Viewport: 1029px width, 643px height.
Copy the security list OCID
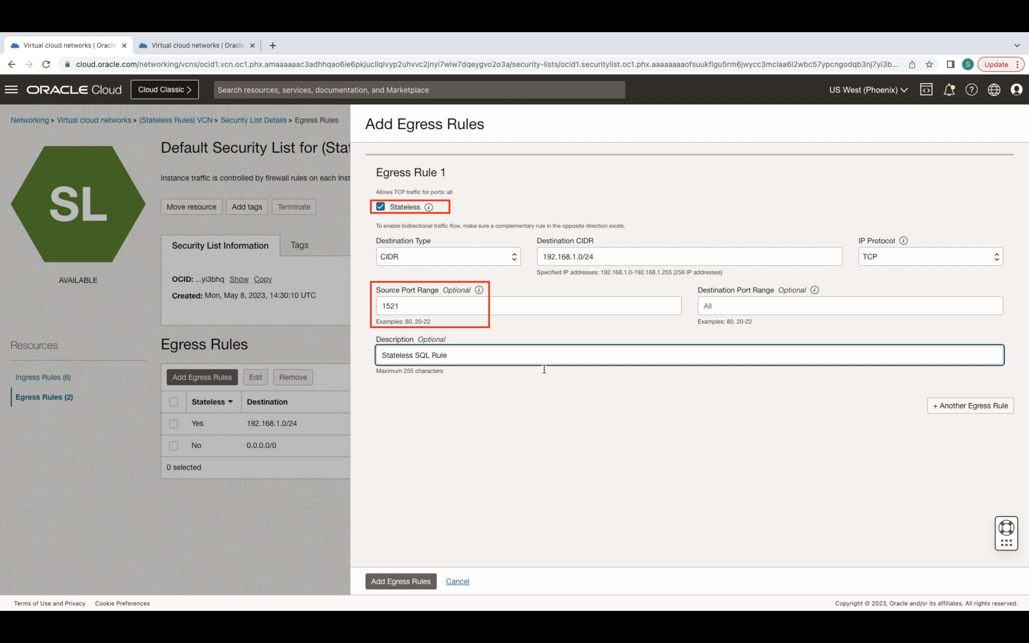(263, 279)
